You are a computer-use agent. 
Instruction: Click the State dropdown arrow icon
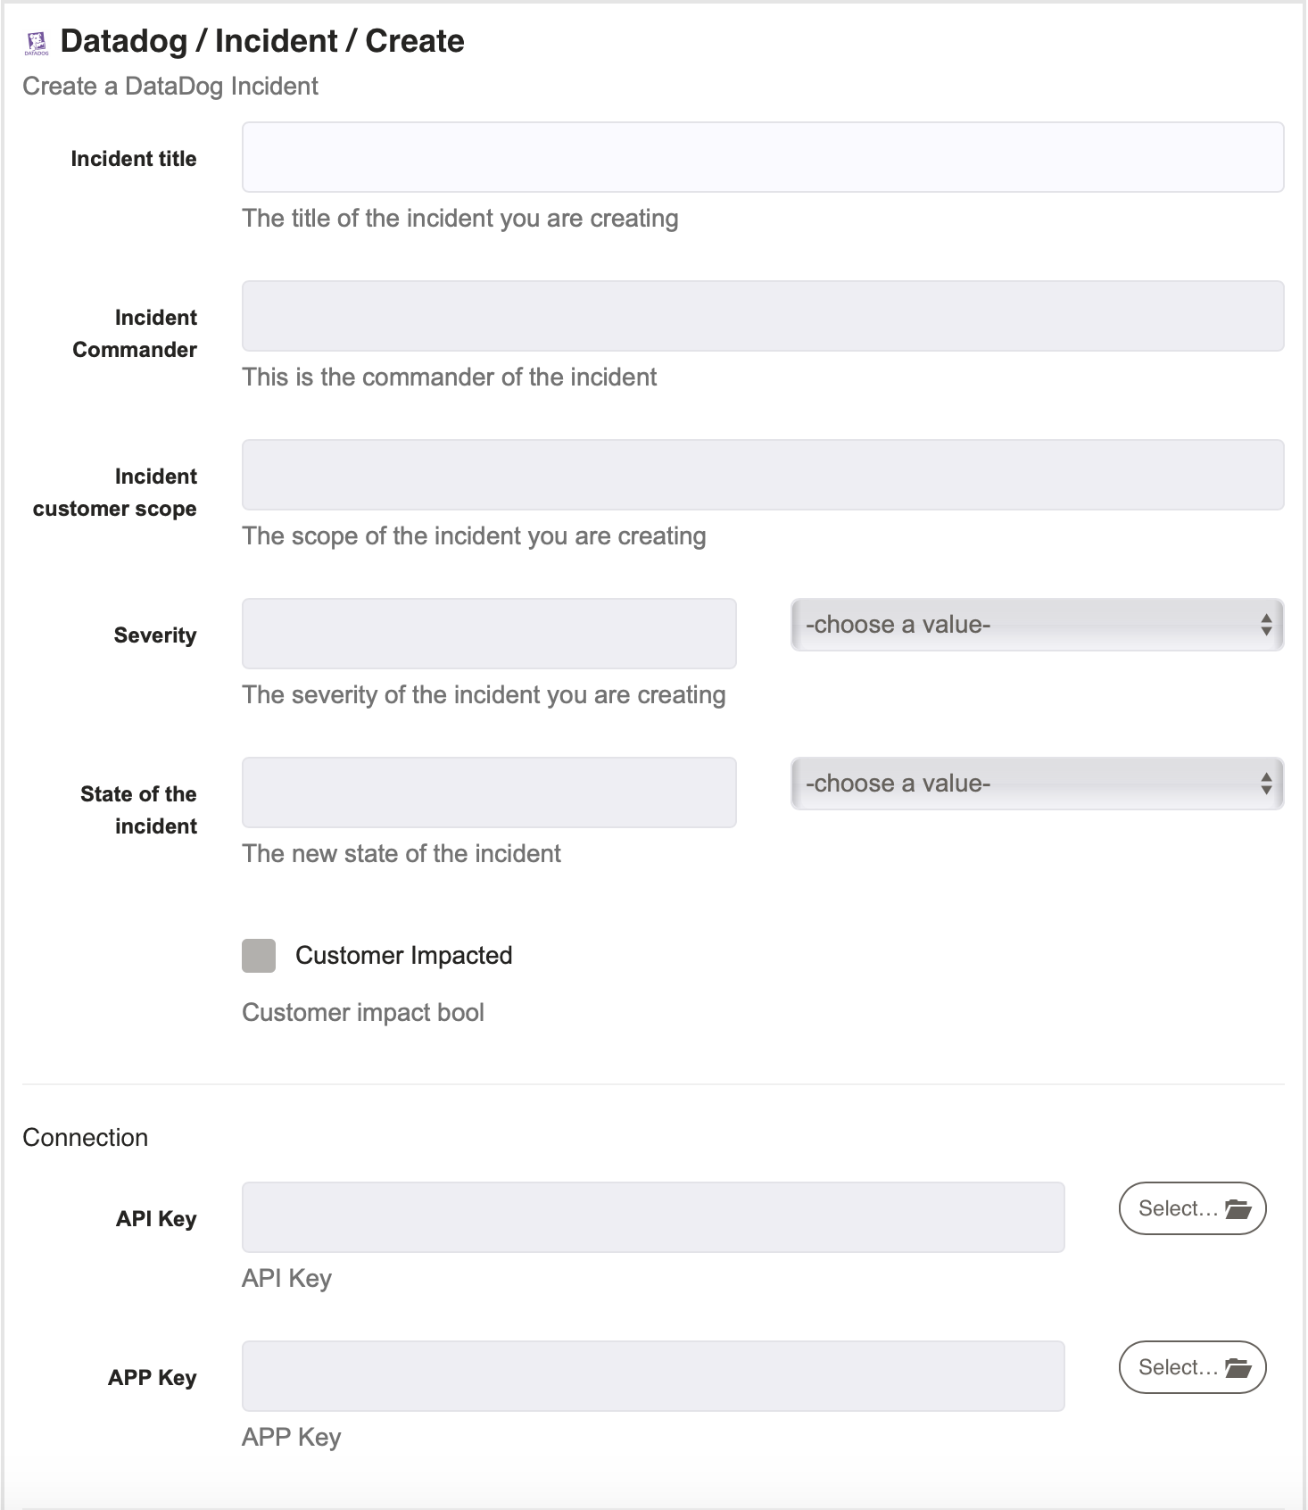(x=1266, y=784)
